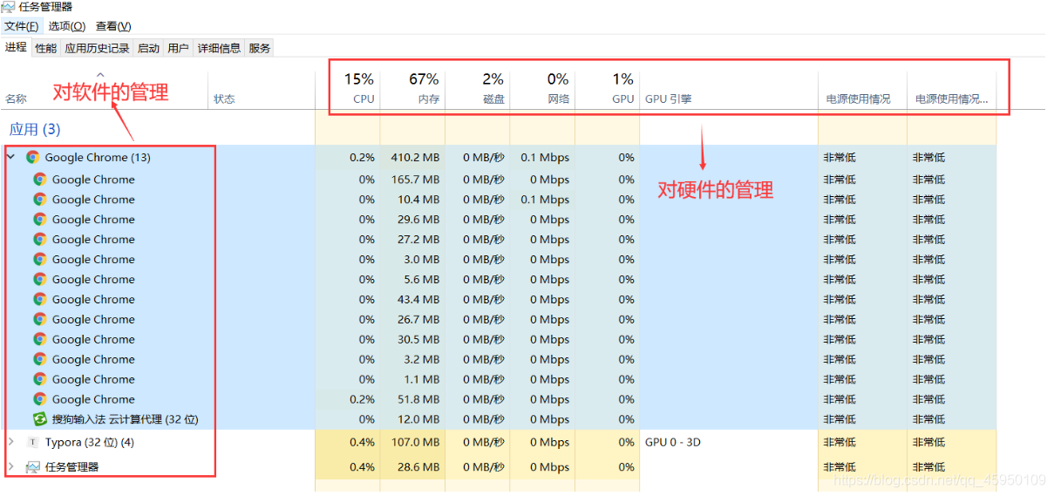Click Chrome icon in the 3.2 MB row
Viewport: 1054px width, 496px height.
[x=39, y=359]
